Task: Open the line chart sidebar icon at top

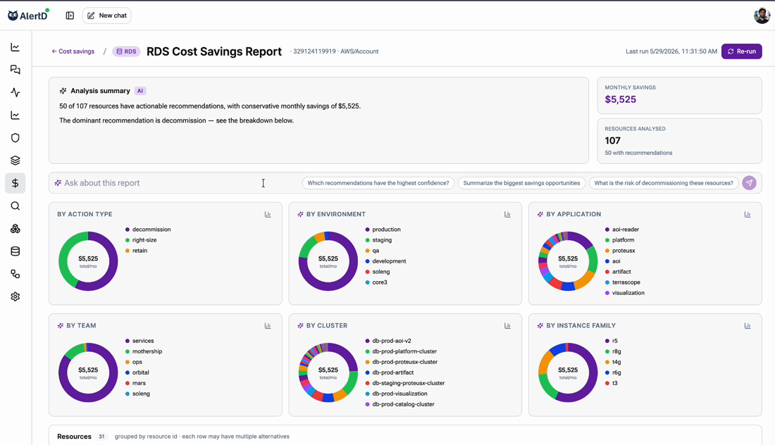Action: (x=15, y=47)
